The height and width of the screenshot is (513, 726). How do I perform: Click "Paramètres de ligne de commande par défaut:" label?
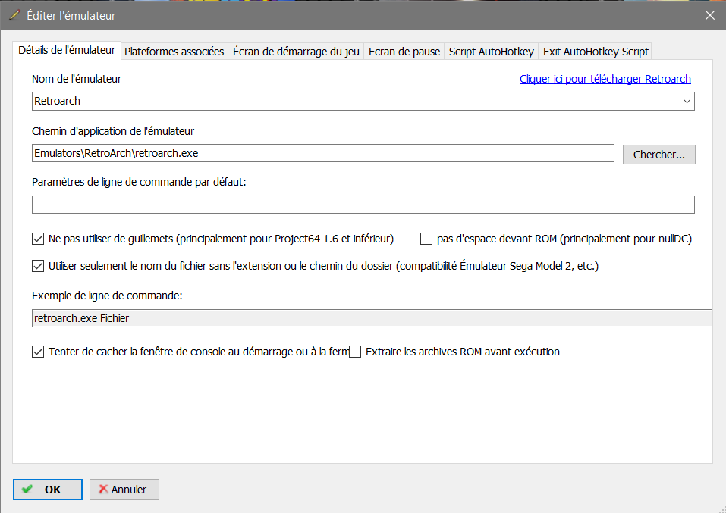pyautogui.click(x=139, y=183)
